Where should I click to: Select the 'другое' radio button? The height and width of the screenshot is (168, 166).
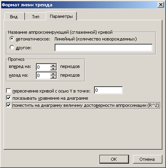click(12, 47)
